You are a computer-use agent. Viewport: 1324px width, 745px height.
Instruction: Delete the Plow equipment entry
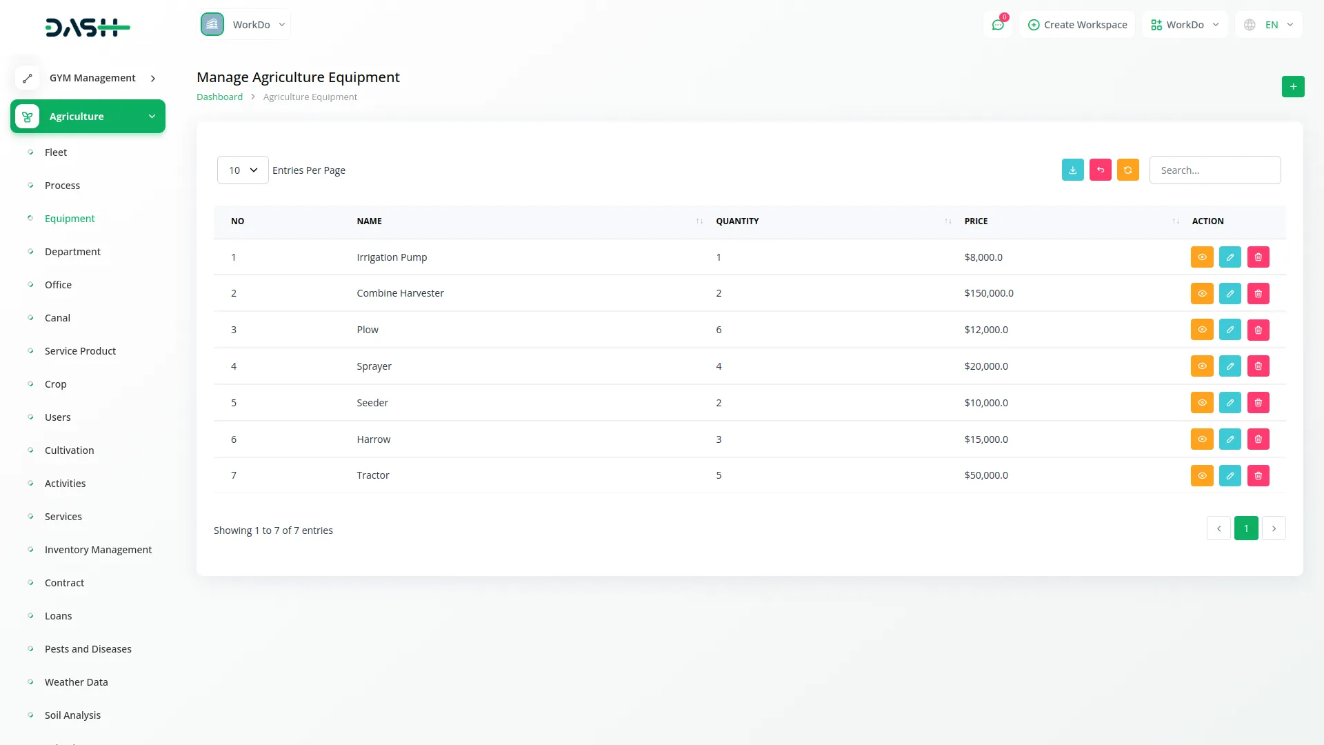coord(1258,330)
